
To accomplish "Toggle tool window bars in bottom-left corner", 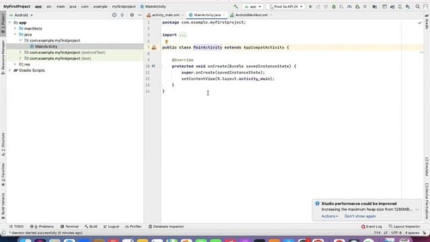I will click(x=3, y=233).
